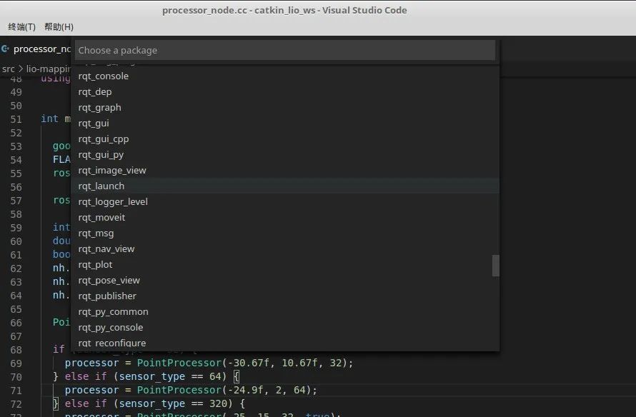Pick the rqt_py_console package

pos(285,328)
